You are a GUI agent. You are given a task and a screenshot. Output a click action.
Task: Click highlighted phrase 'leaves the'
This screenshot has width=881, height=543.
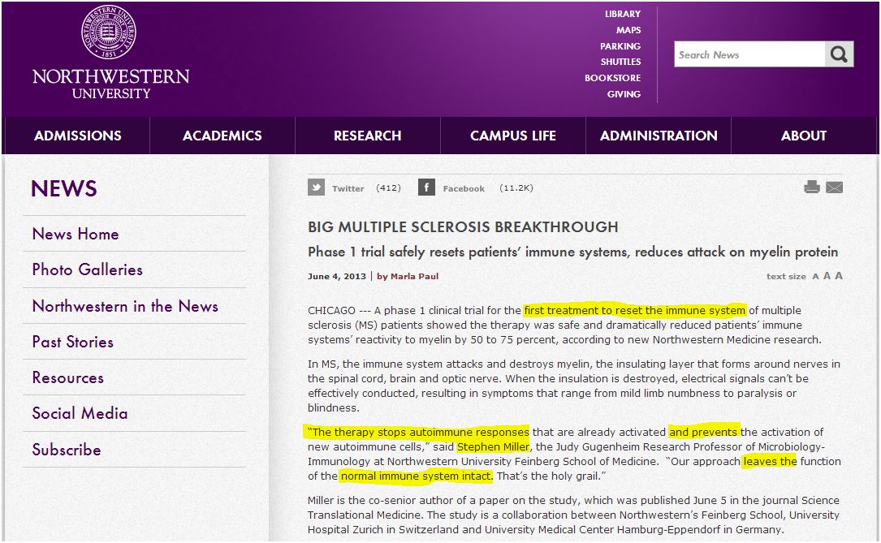pyautogui.click(x=770, y=462)
